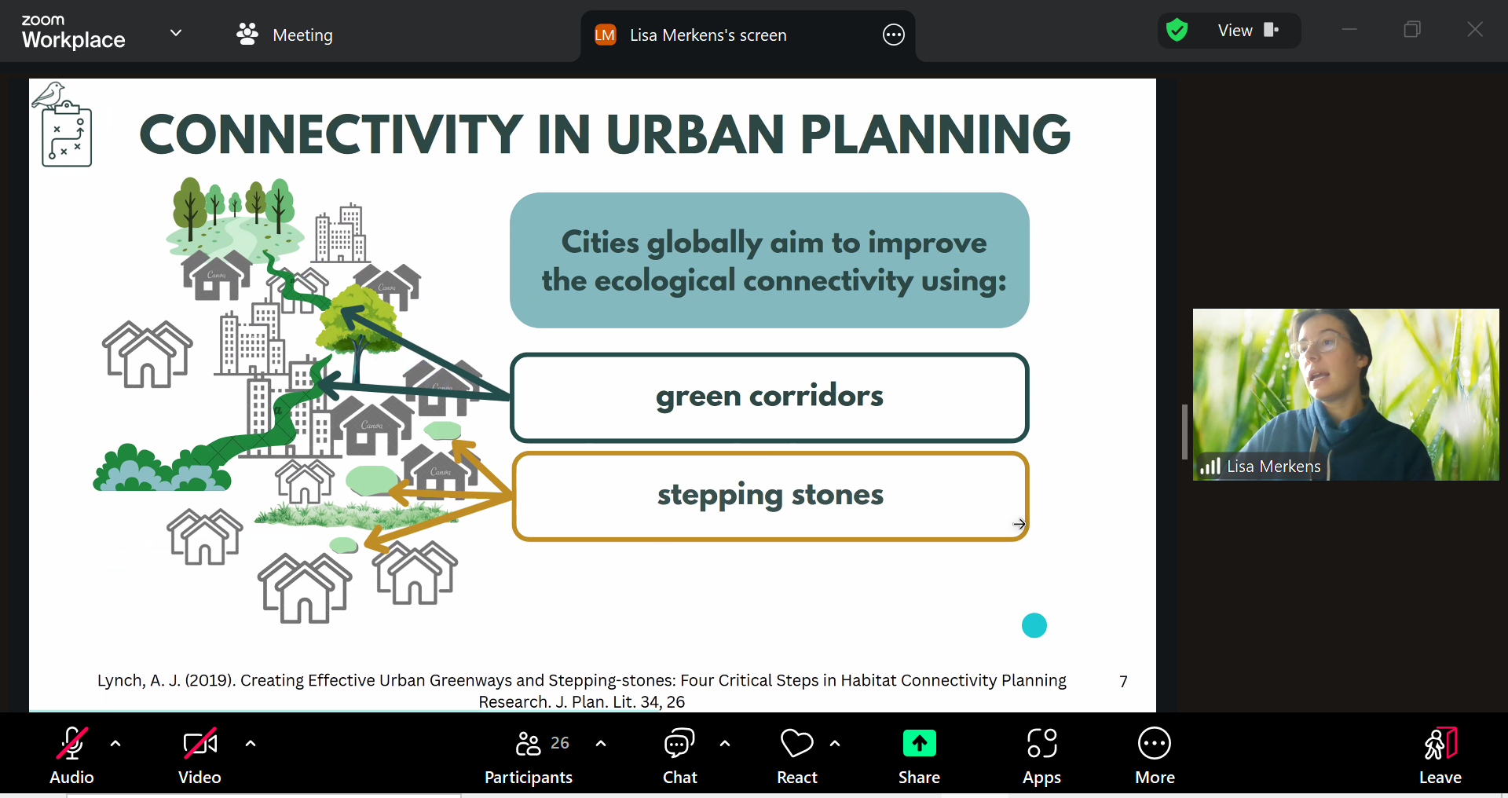Open the Apps panel
This screenshot has height=798, width=1508.
(1041, 755)
